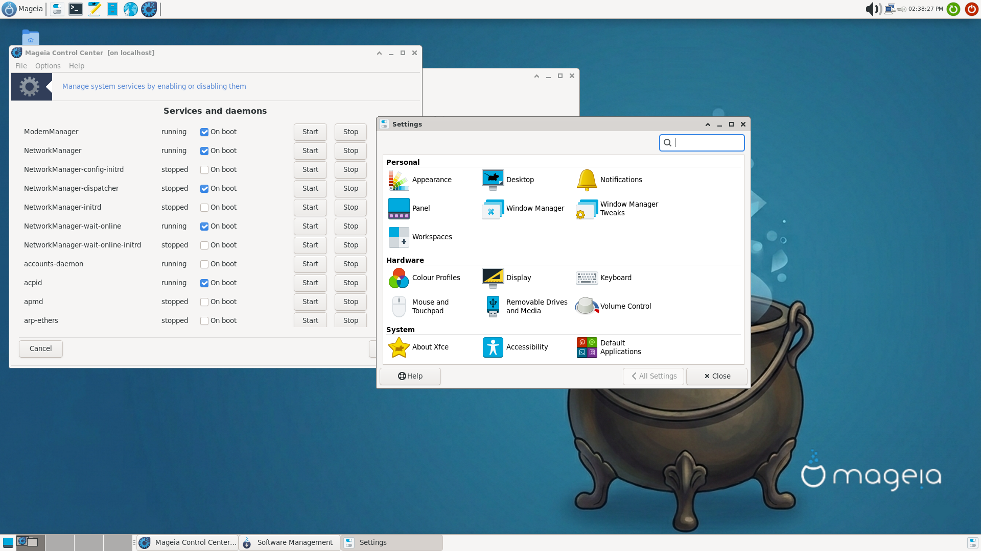
Task: Enable apmd on boot checkbox
Action: click(204, 302)
